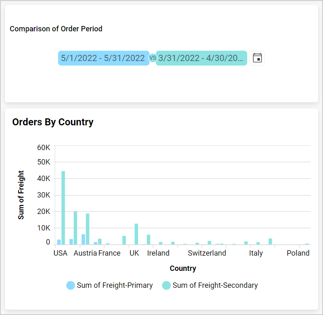Select the UK secondary freight bar
Image resolution: width=323 pixels, height=315 pixels.
(136, 234)
